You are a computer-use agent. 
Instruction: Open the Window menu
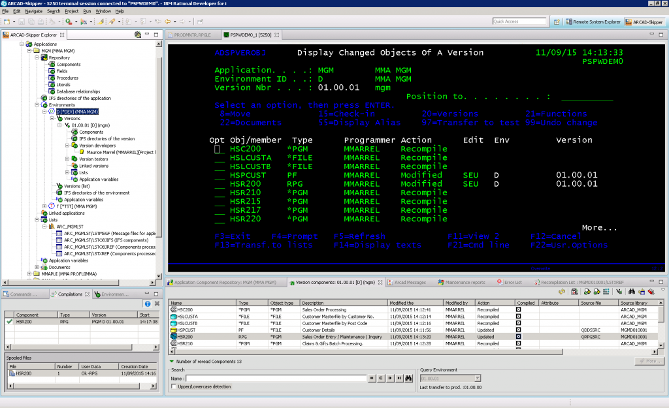[x=103, y=11]
